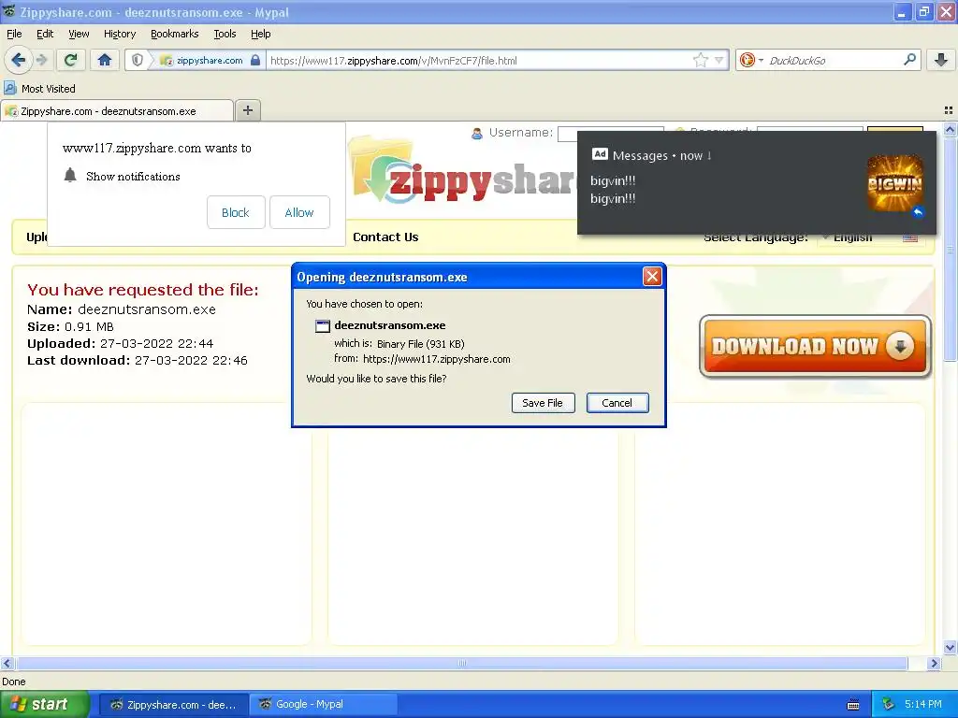Click the list all tabs icon
This screenshot has width=958, height=718.
point(949,110)
